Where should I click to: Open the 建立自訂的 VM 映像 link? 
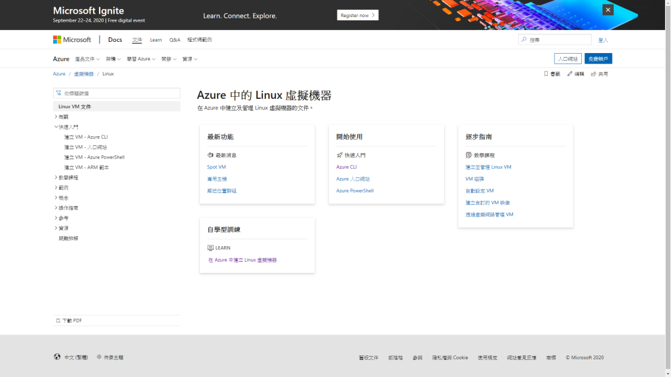(488, 203)
